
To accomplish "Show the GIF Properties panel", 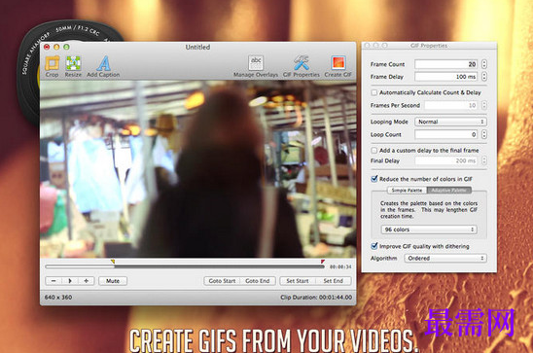I will (302, 63).
